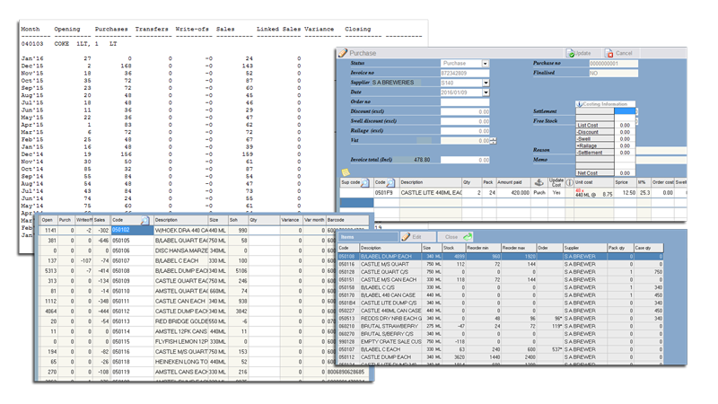718x404 pixels.
Task: Click the info icon column header in Purchase grid
Action: (569, 182)
